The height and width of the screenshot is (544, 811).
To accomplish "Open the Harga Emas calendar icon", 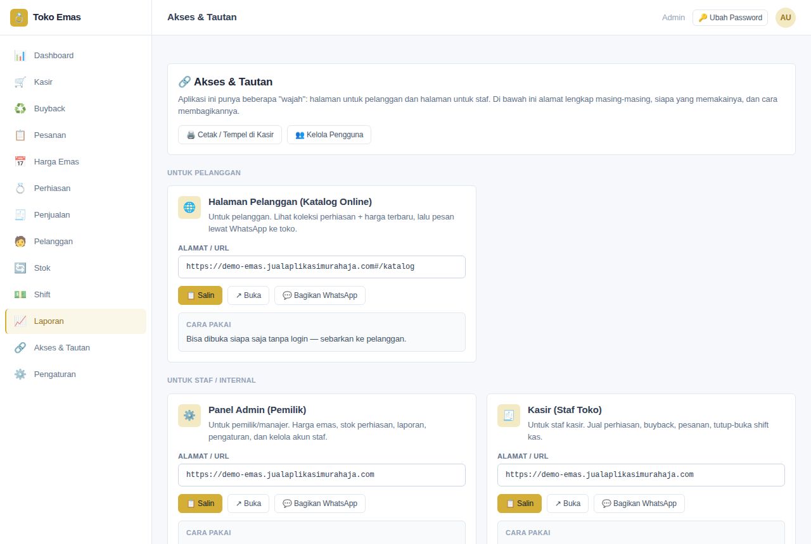I will coord(20,162).
